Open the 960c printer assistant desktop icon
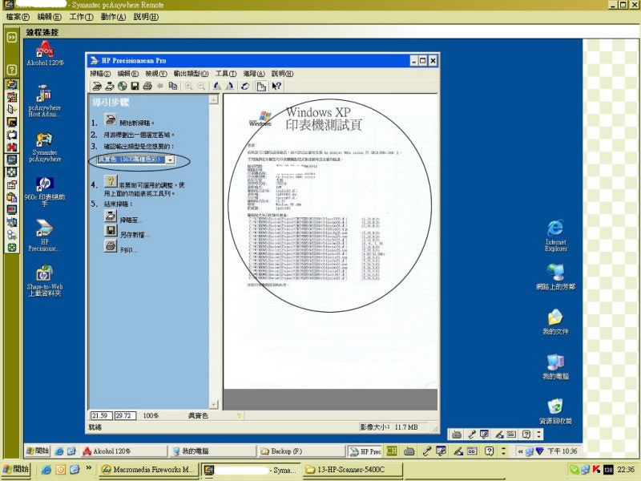Viewport: 641px width, 481px height. coord(45,192)
